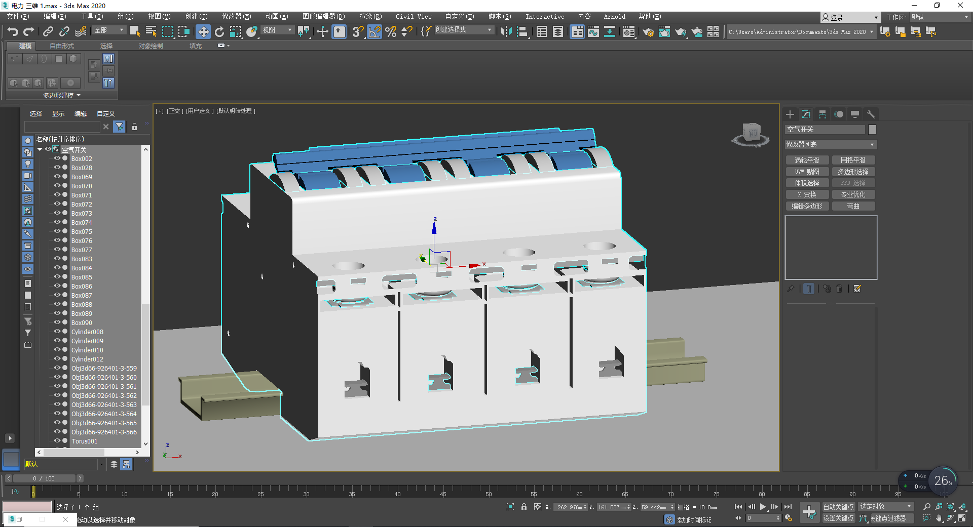
Task: Open the 修改器列表 modifier list dropdown
Action: tap(830, 145)
